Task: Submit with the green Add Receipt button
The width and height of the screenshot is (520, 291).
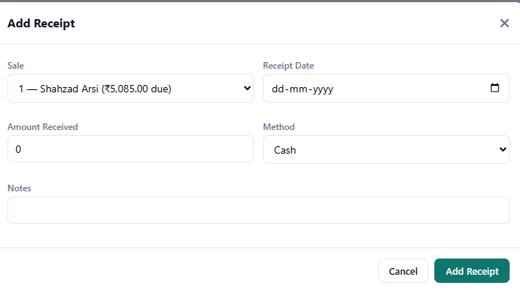Action: click(471, 271)
